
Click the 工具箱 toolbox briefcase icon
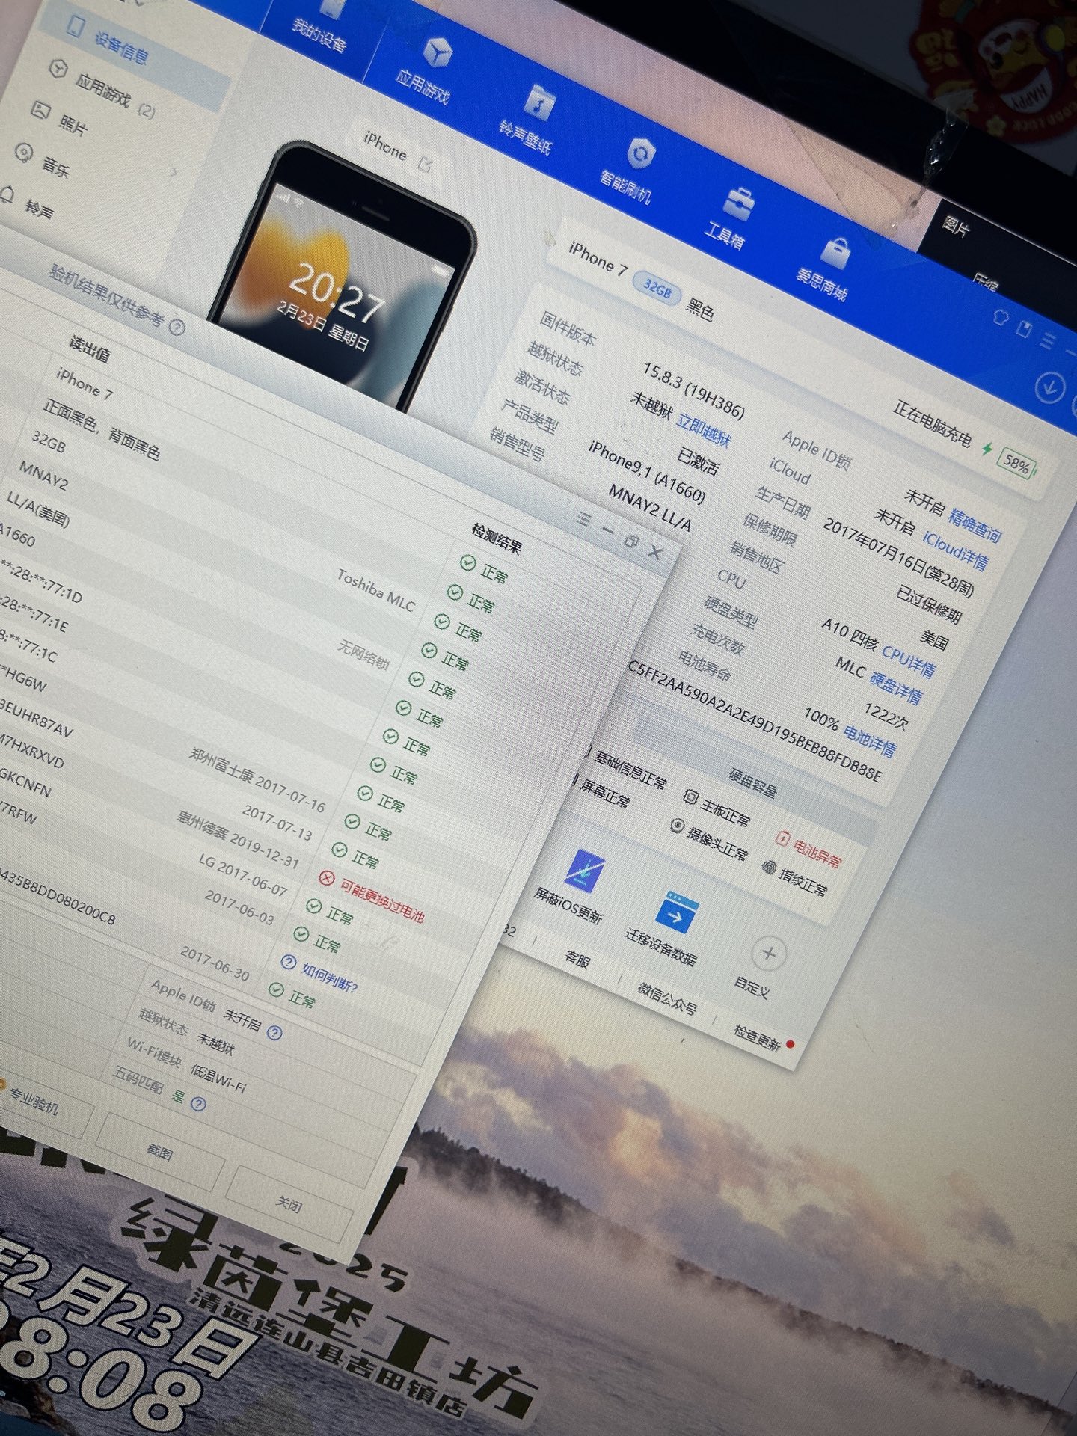740,203
